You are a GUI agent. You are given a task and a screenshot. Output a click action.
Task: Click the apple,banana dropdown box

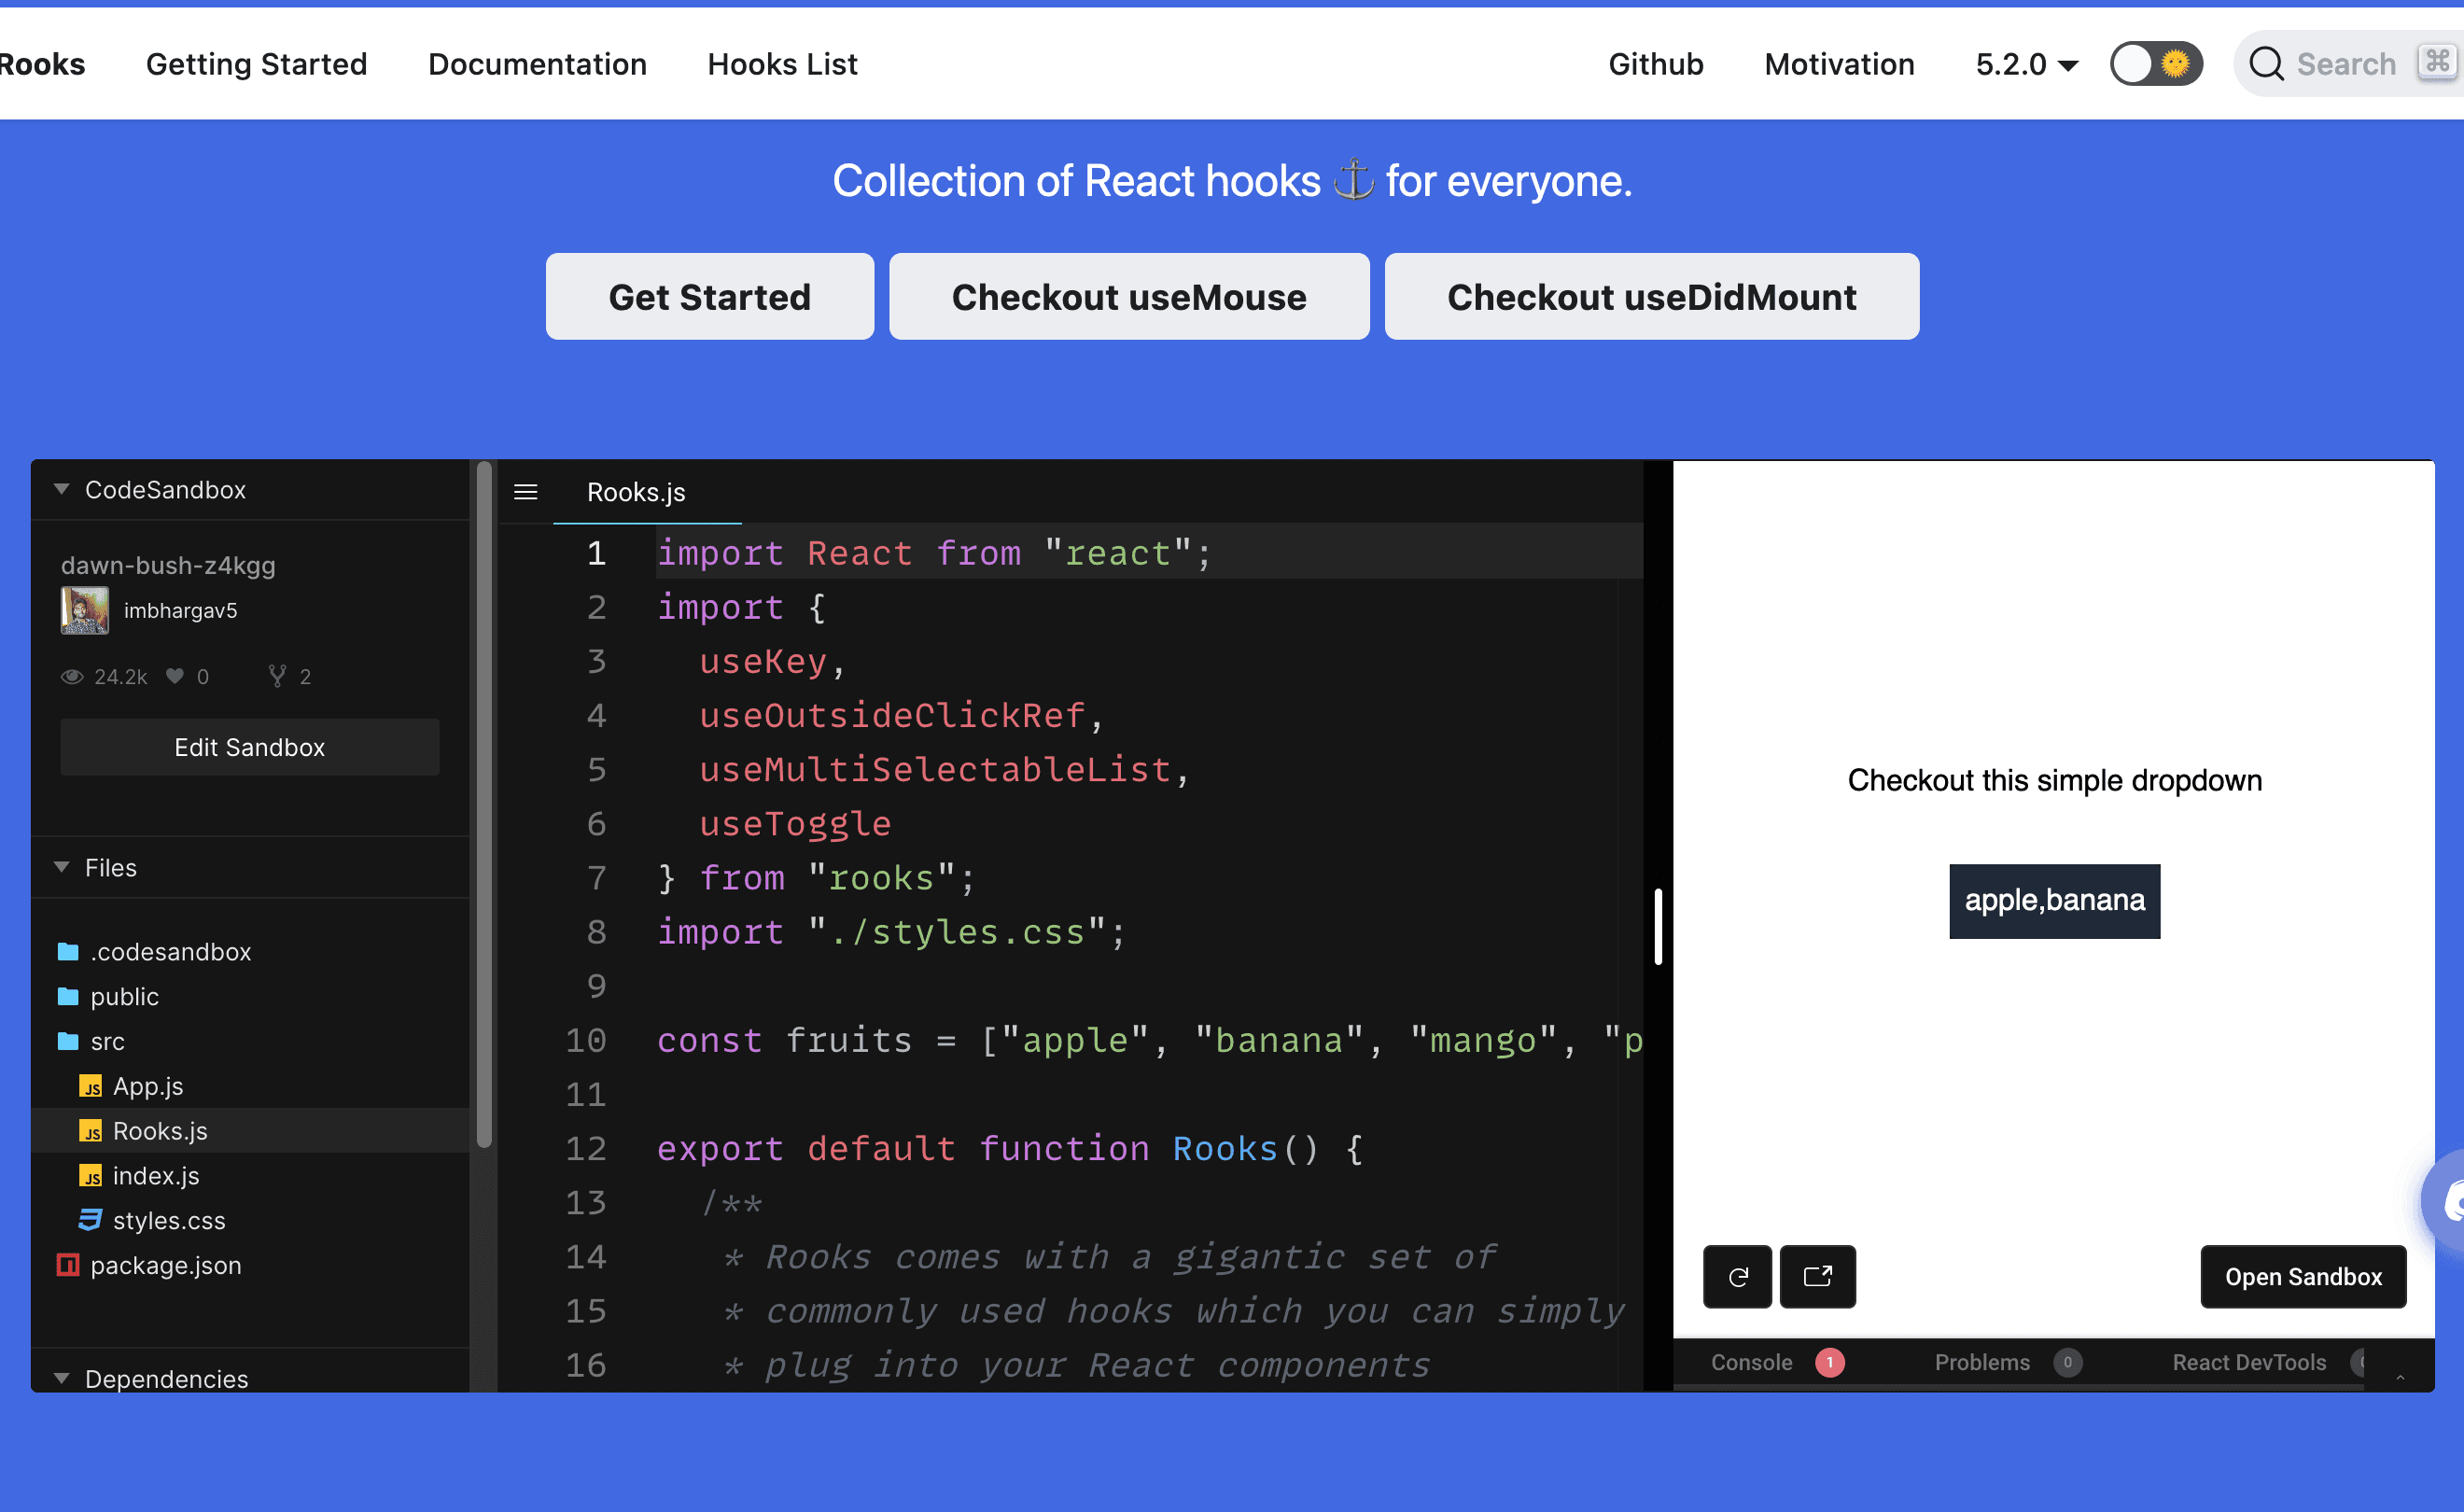(2054, 900)
